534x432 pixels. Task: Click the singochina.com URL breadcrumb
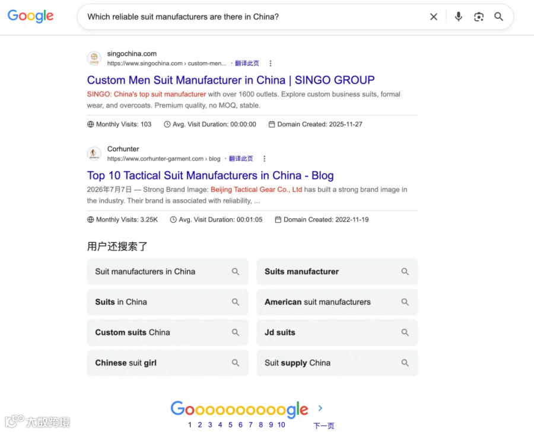click(167, 63)
